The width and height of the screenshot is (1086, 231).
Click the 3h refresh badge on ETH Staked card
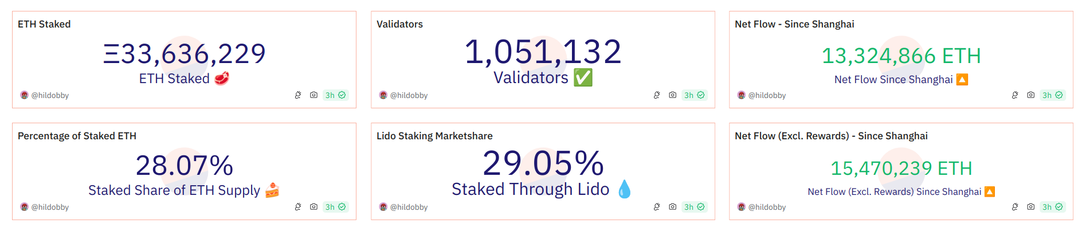(335, 95)
